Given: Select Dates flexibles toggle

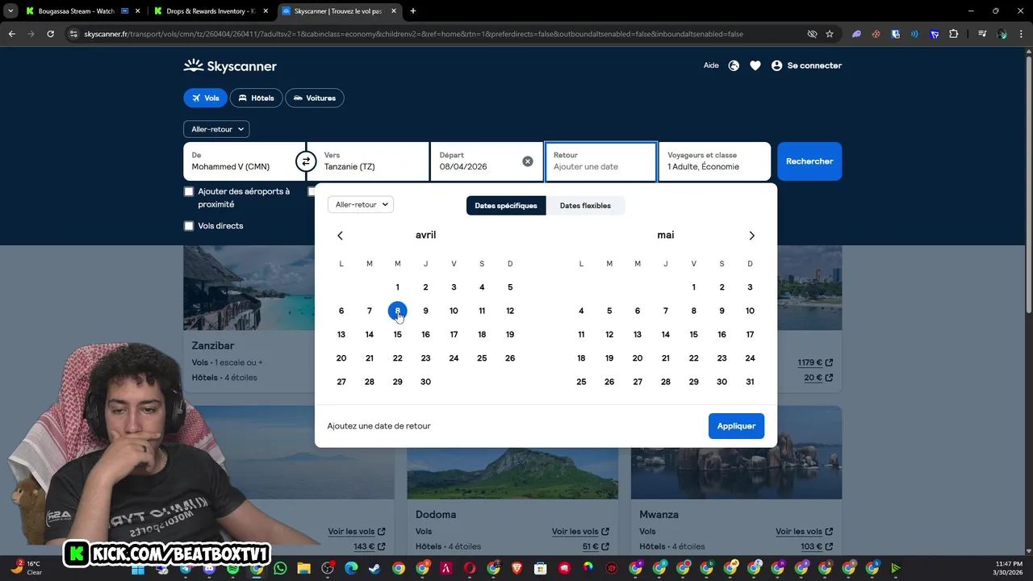Looking at the screenshot, I should click(585, 206).
